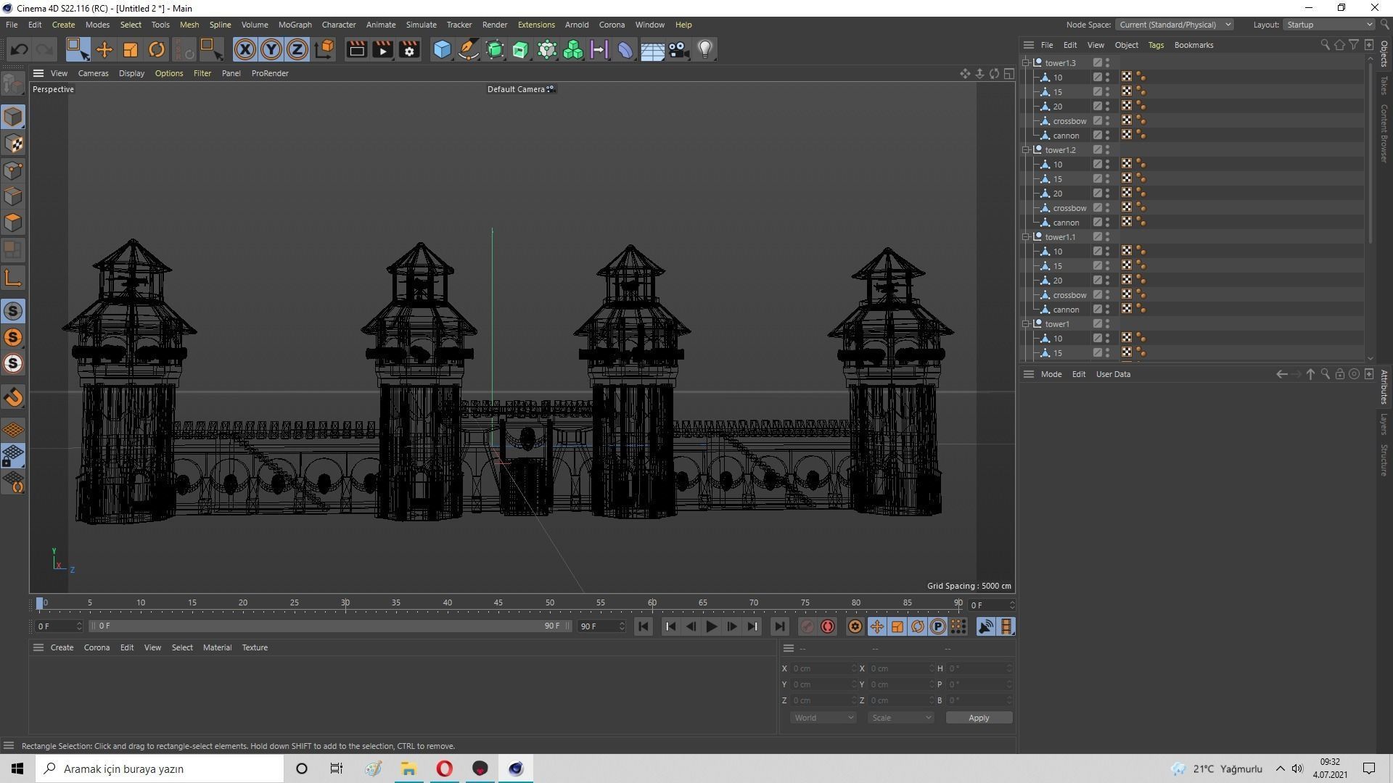Switch to Polygons mode icon

(x=13, y=223)
